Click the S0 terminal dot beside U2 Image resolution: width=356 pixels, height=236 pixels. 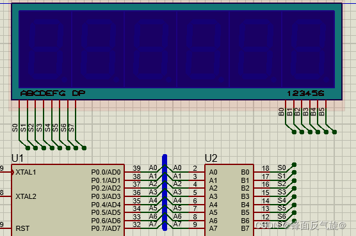(294, 164)
